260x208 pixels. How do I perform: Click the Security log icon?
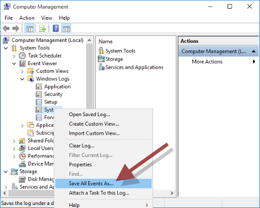pyautogui.click(x=39, y=94)
